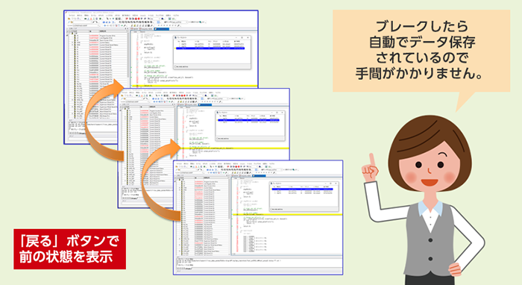Open file combo box on front window's third toolbar row

(x=191, y=173)
